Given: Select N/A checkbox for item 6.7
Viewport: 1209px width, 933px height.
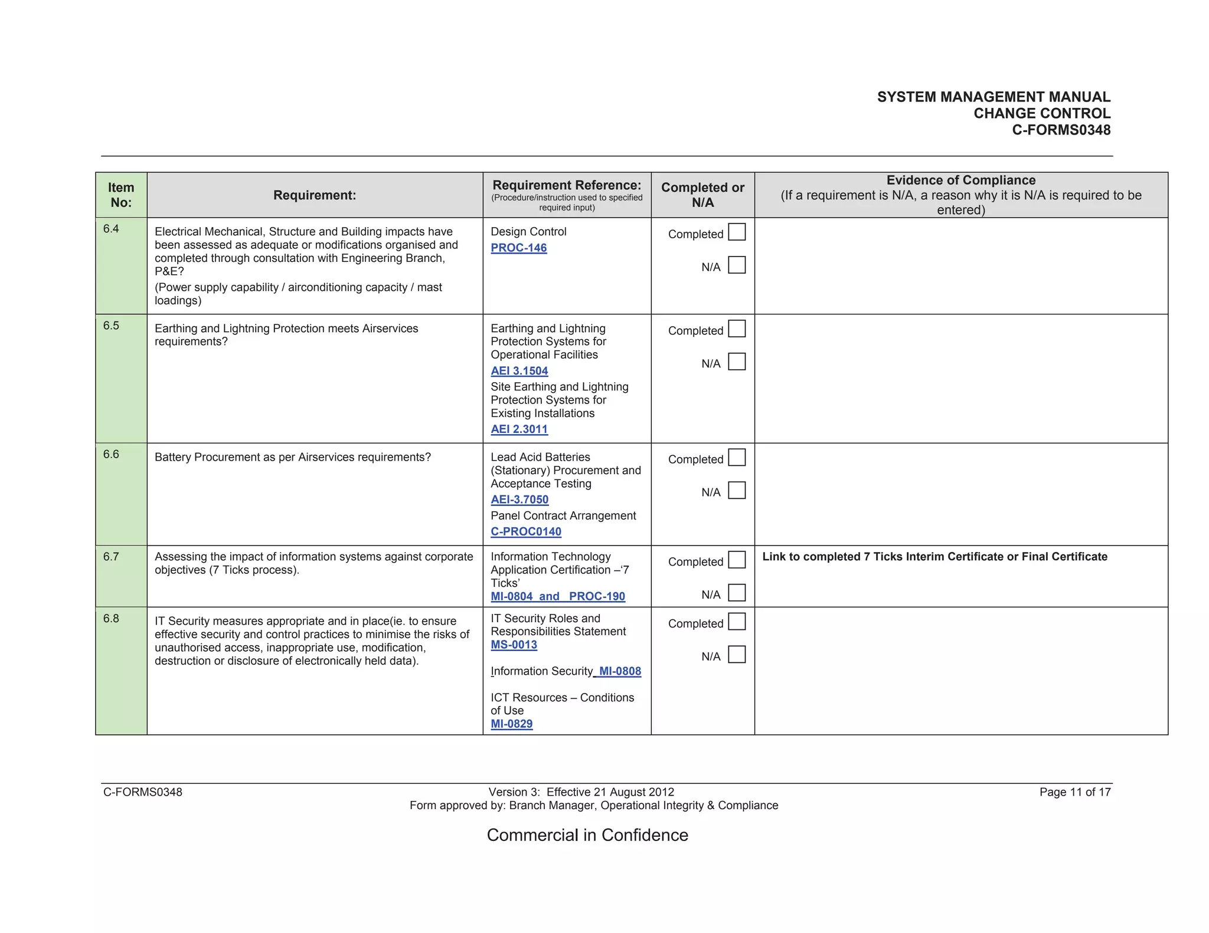Looking at the screenshot, I should [737, 593].
